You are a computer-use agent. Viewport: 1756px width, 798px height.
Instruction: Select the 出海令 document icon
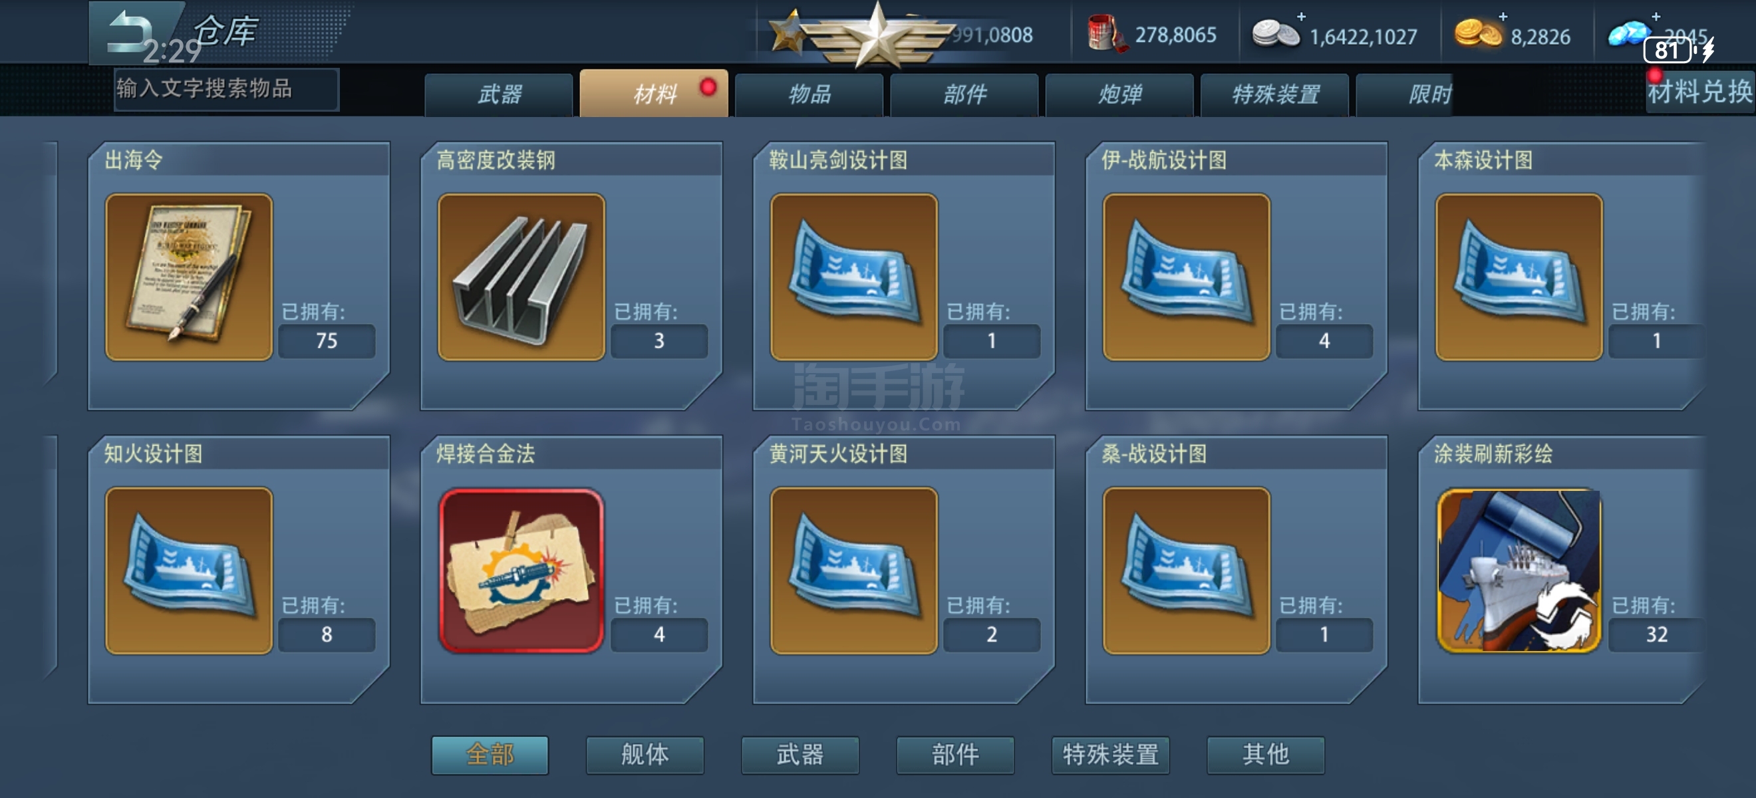[189, 277]
